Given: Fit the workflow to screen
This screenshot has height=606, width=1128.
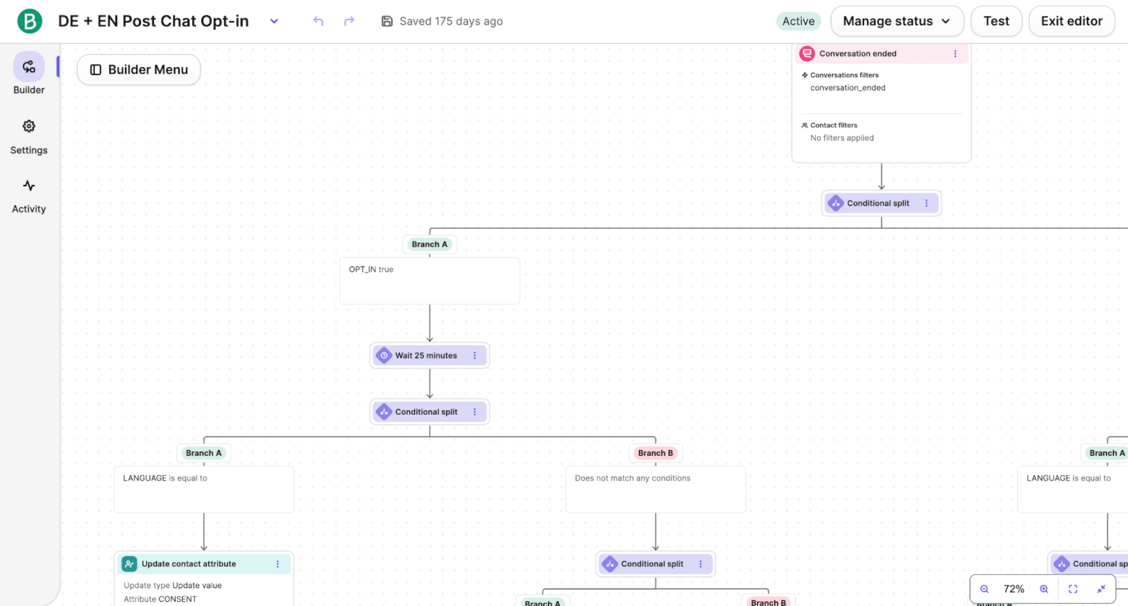Looking at the screenshot, I should (x=1073, y=589).
